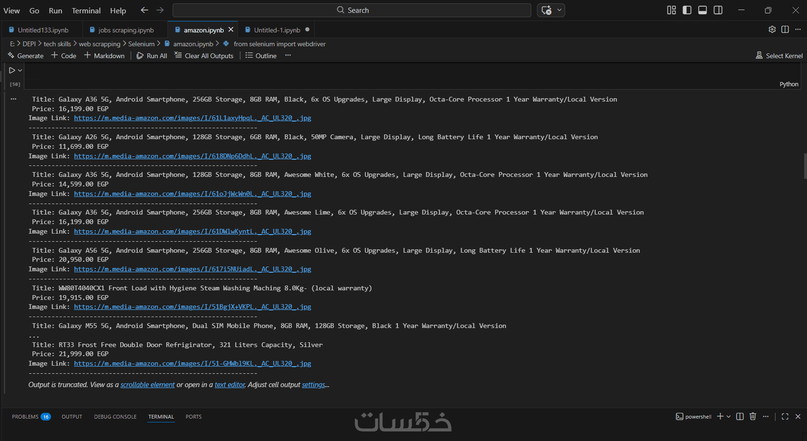Open the 618DNp6DdhL image link

point(192,156)
